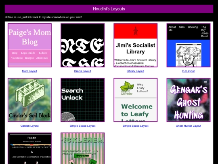218x164 pixels.
Task: Click 'Recipes' in Mom Blog thumbnail
Action: point(29,58)
